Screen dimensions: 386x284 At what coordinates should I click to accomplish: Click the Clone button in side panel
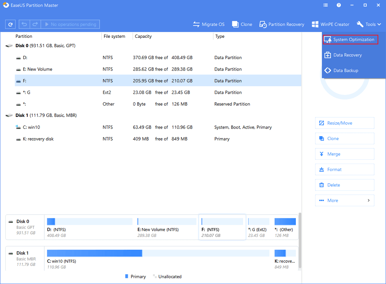tap(345, 139)
